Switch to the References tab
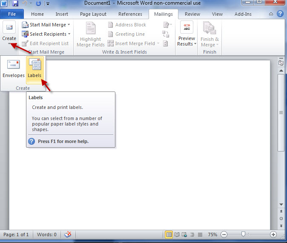This screenshot has height=243, width=287. point(130,14)
